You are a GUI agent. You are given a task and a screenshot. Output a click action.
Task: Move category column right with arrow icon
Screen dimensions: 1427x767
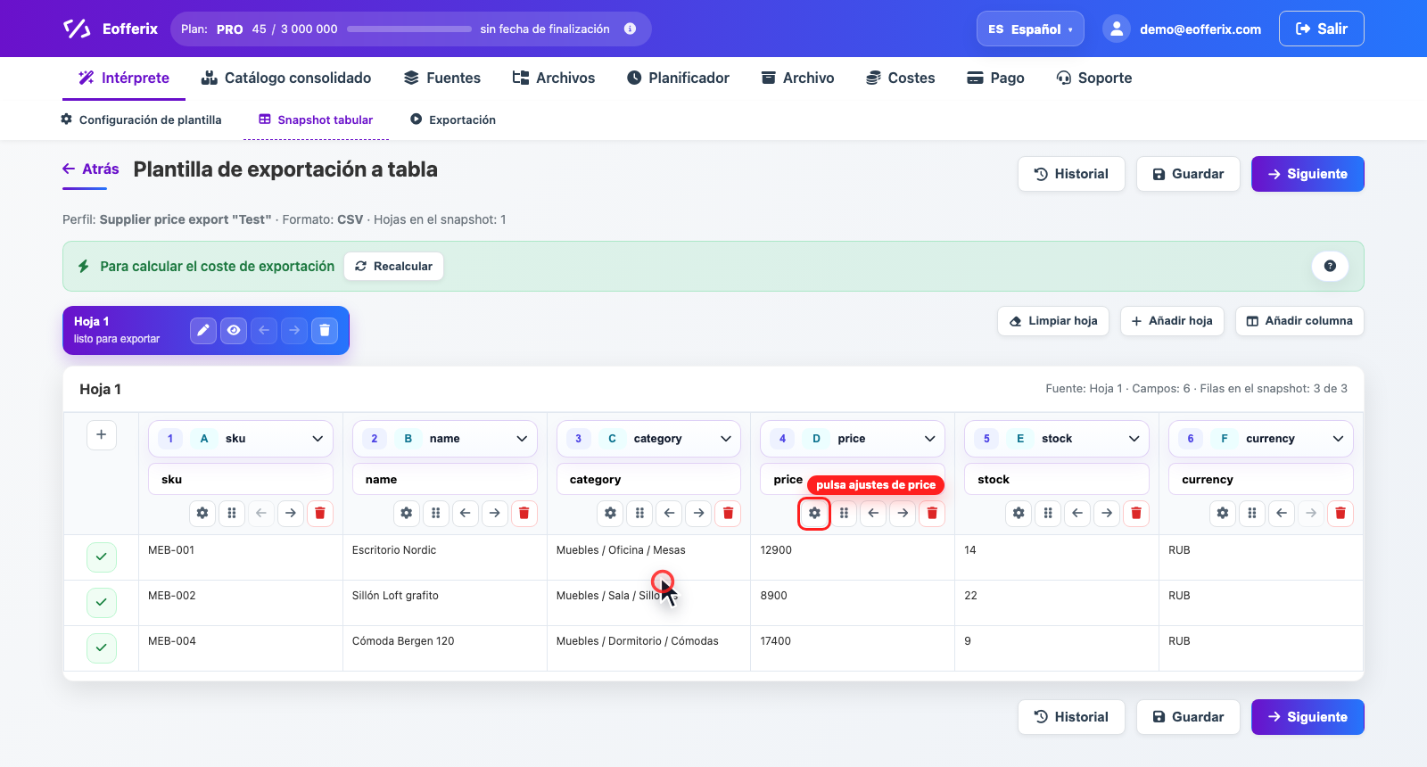699,513
